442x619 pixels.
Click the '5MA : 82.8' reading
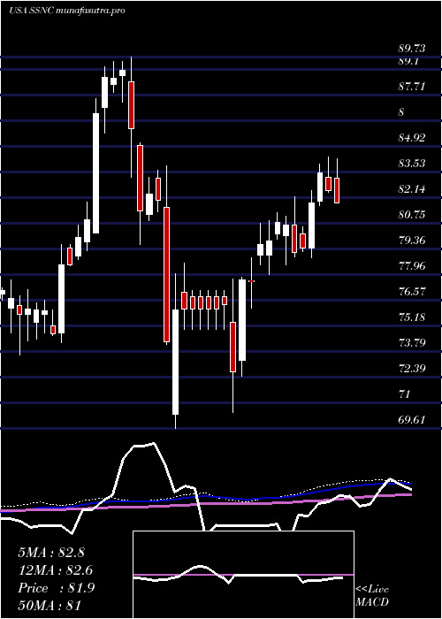51,553
